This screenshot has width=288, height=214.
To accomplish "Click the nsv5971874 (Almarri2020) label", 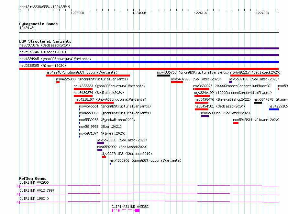I will click(102, 133).
